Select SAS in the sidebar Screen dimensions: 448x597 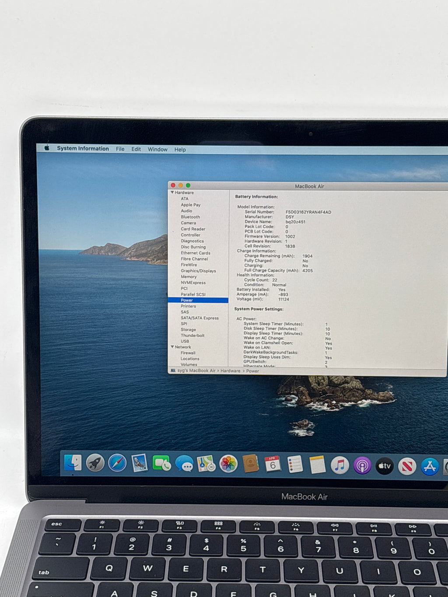click(185, 312)
